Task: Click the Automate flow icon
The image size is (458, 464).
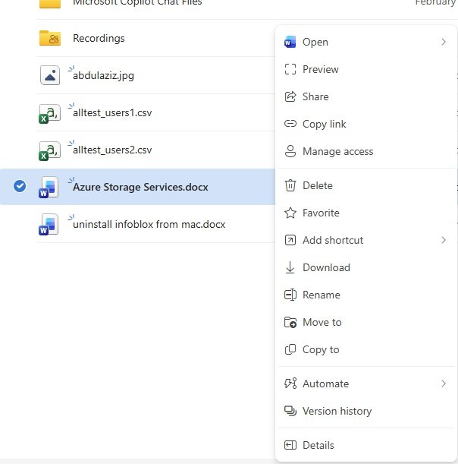Action: (x=290, y=384)
